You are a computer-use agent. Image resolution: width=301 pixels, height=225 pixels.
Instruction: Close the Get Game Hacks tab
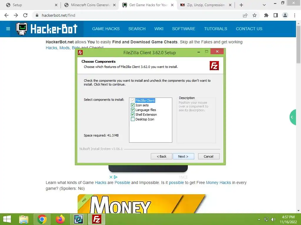[172, 5]
